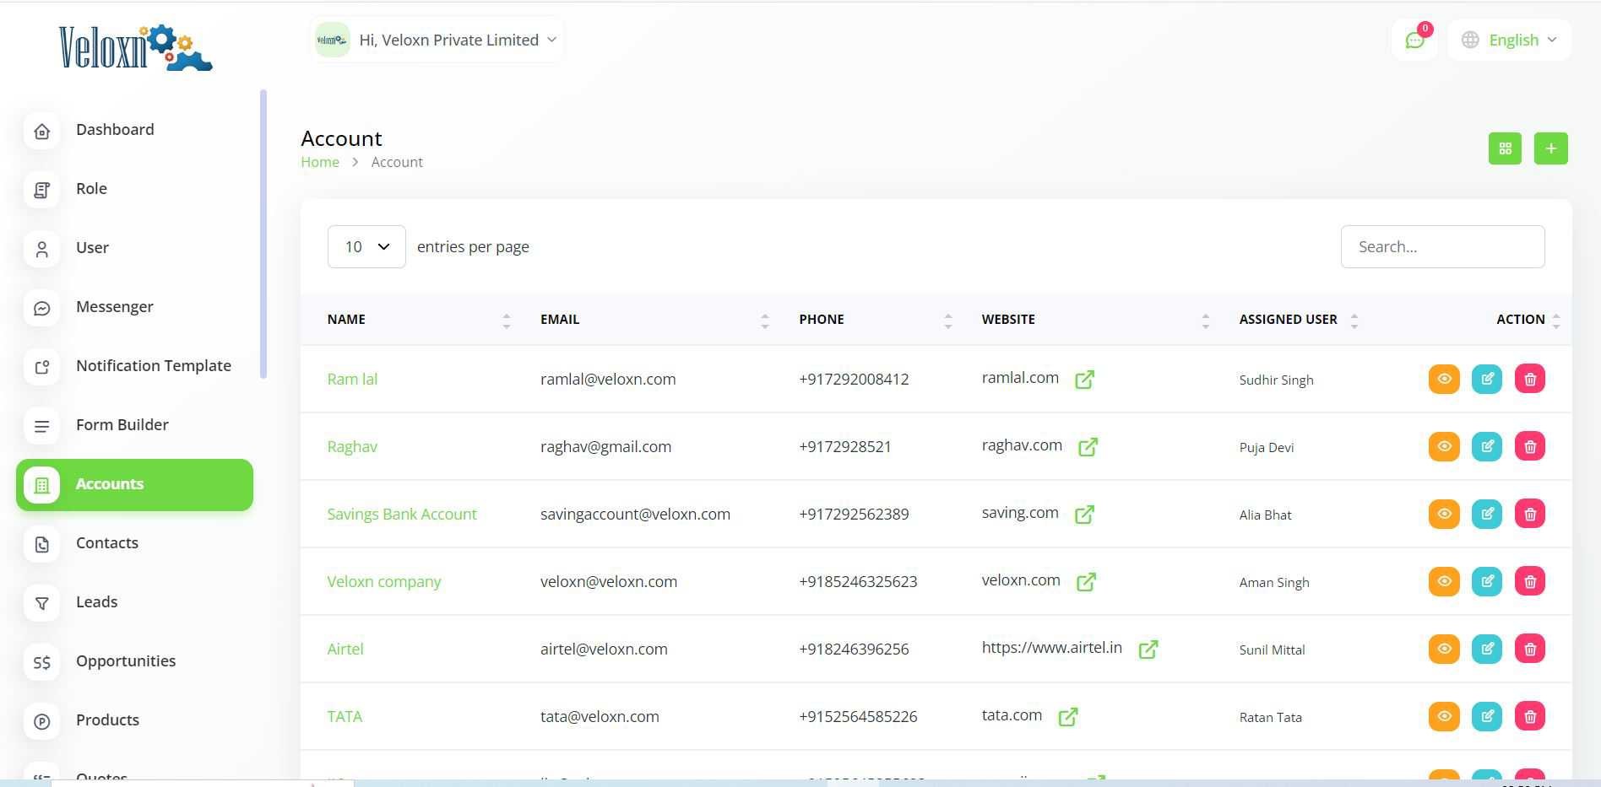This screenshot has width=1601, height=787.
Task: Click external link icon next to tata.com
Action: point(1067,717)
